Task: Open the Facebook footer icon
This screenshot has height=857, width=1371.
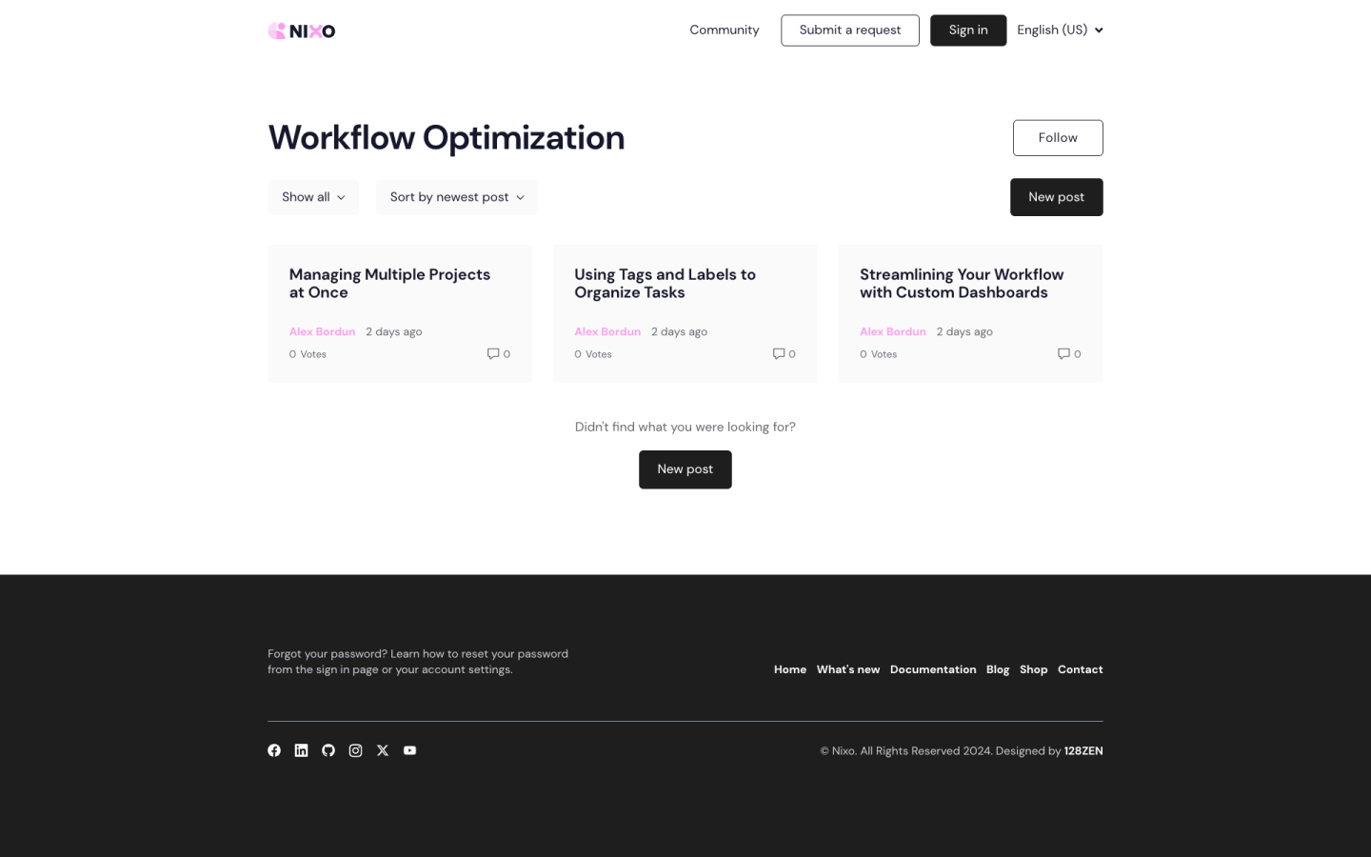Action: click(274, 750)
